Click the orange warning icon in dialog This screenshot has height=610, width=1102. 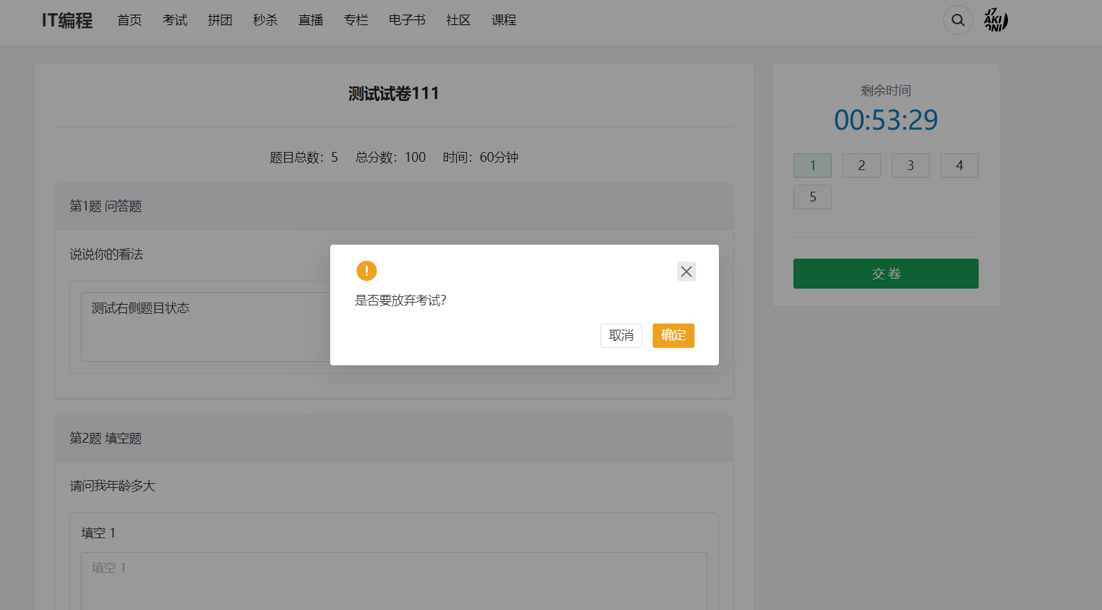(366, 270)
